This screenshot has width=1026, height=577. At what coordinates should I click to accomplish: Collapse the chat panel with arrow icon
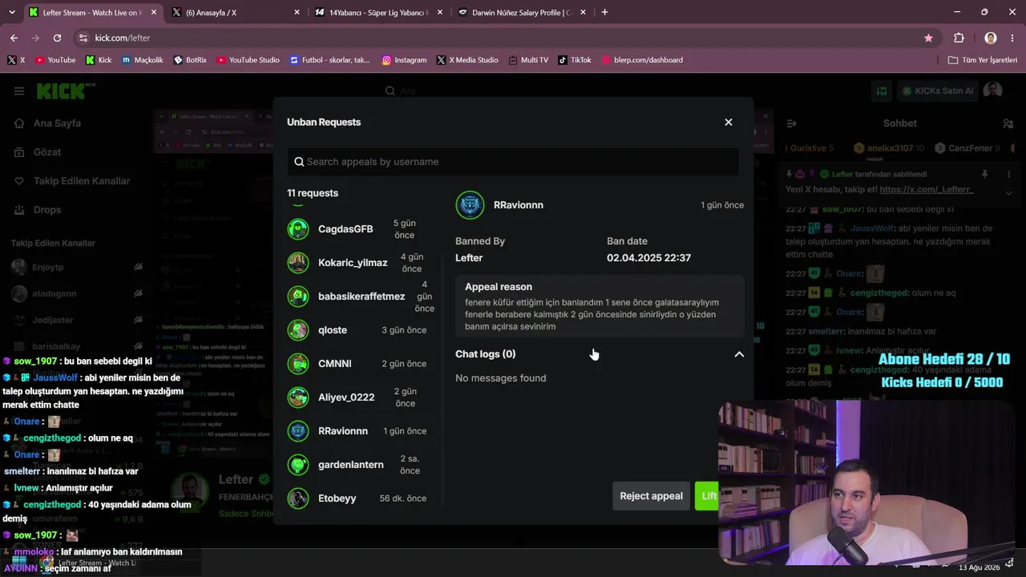(x=792, y=123)
